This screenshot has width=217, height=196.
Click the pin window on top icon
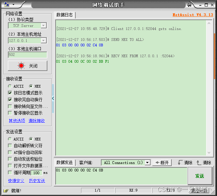pos(189,5)
